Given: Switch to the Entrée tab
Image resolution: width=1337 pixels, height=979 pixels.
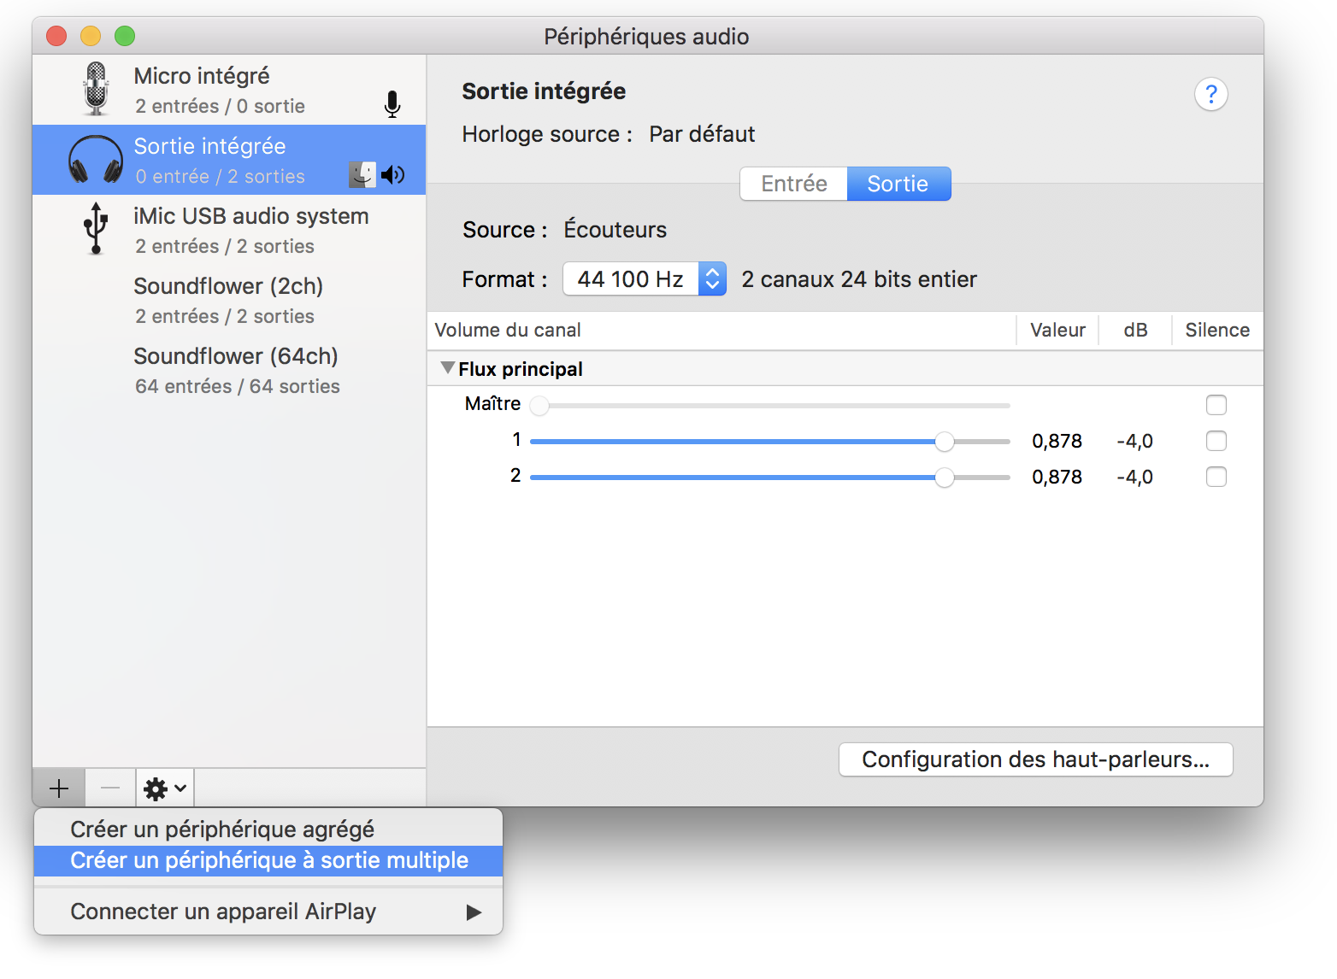Looking at the screenshot, I should (793, 184).
